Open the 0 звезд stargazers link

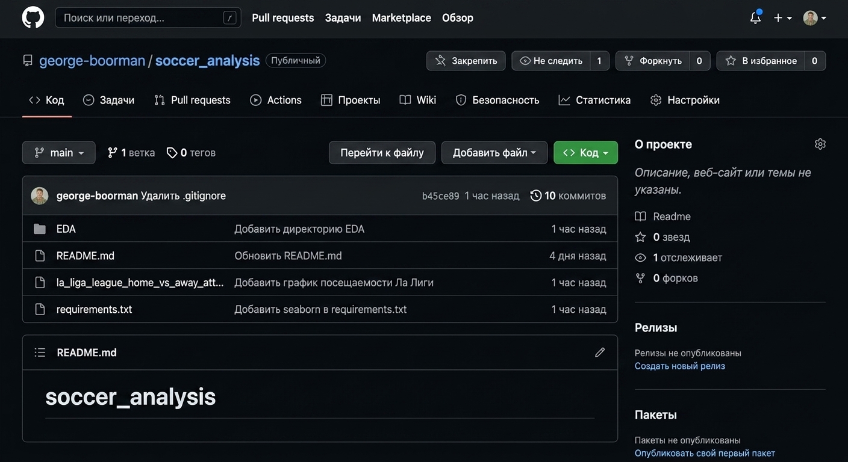[662, 237]
